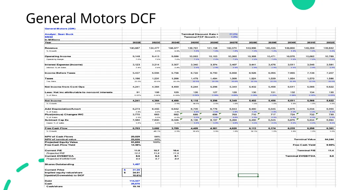Click the 'Operating Income' row label
The height and width of the screenshot is (190, 339).
click(x=58, y=57)
